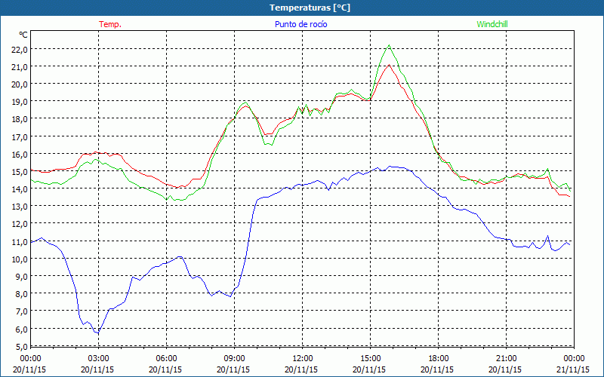
Task: Click the 18:00 time axis label
Action: (x=438, y=358)
